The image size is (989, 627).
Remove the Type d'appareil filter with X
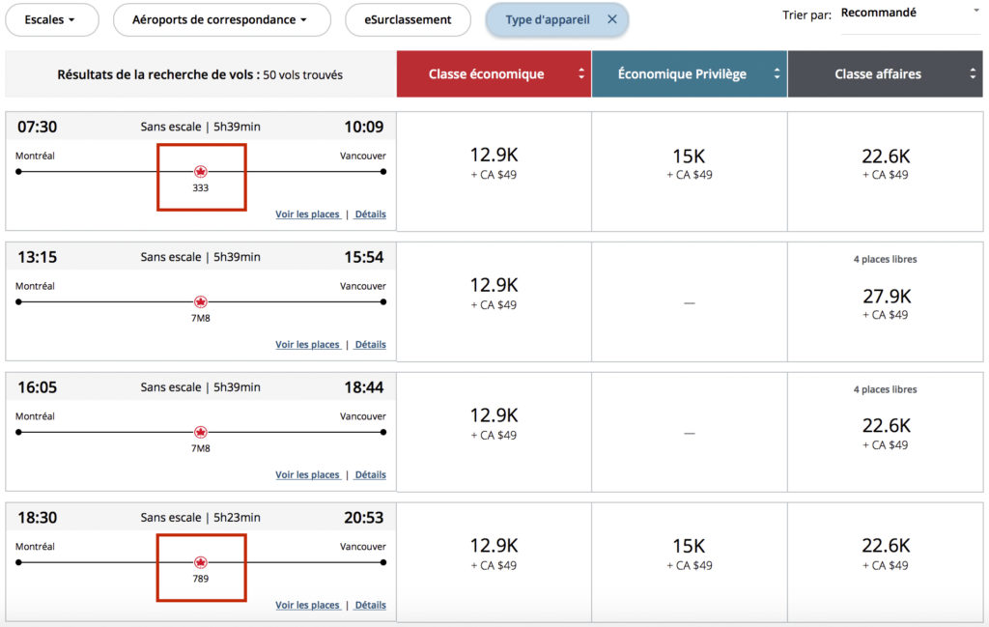[x=611, y=19]
